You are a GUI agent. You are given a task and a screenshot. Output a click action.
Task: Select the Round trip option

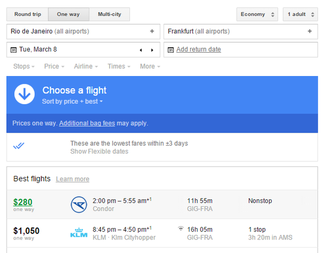(27, 14)
